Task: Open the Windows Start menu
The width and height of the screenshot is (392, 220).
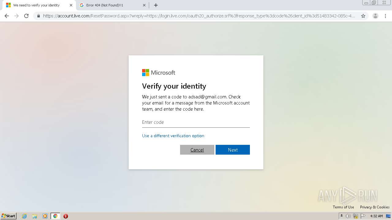Action: pyautogui.click(x=9, y=216)
